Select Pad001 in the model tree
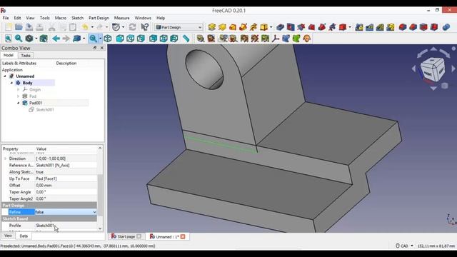Viewport: 457px width, 257px height. [x=36, y=103]
